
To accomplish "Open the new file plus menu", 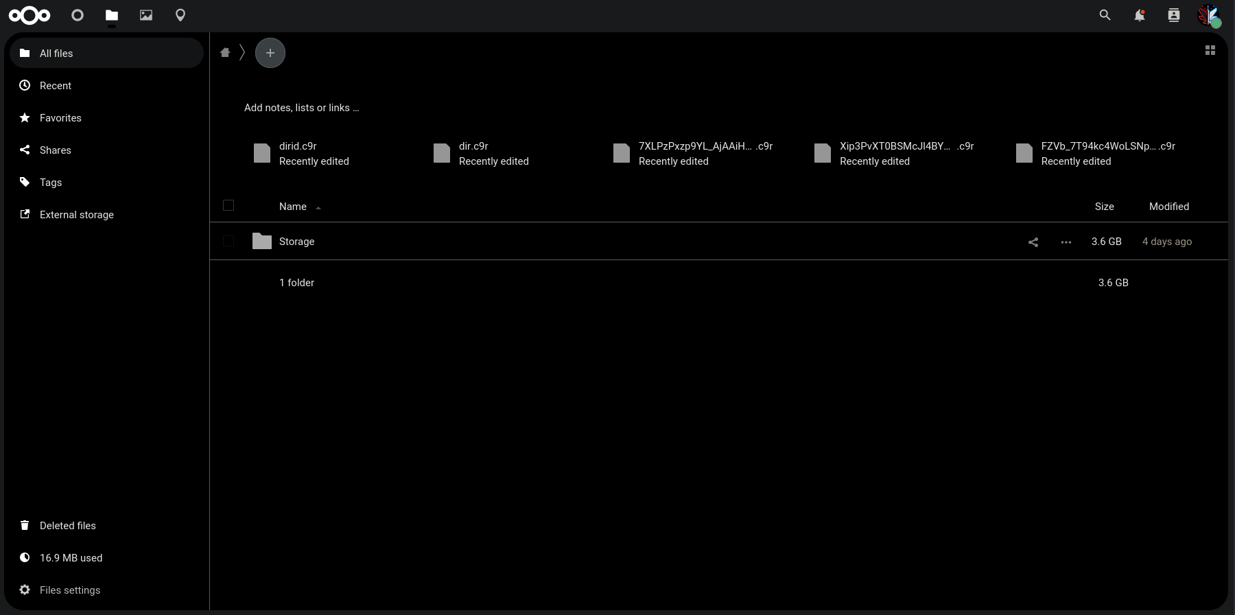I will point(270,53).
